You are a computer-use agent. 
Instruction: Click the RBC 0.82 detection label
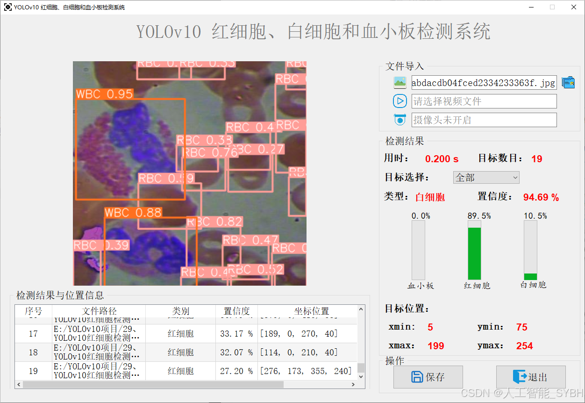[214, 222]
